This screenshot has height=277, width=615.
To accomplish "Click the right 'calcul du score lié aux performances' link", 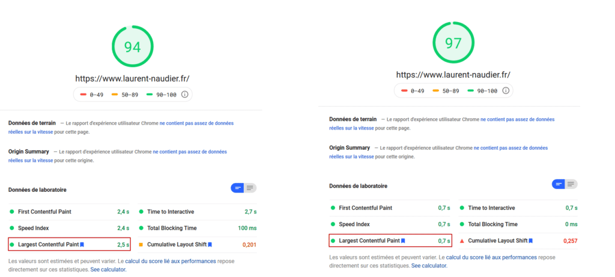I will (x=491, y=257).
